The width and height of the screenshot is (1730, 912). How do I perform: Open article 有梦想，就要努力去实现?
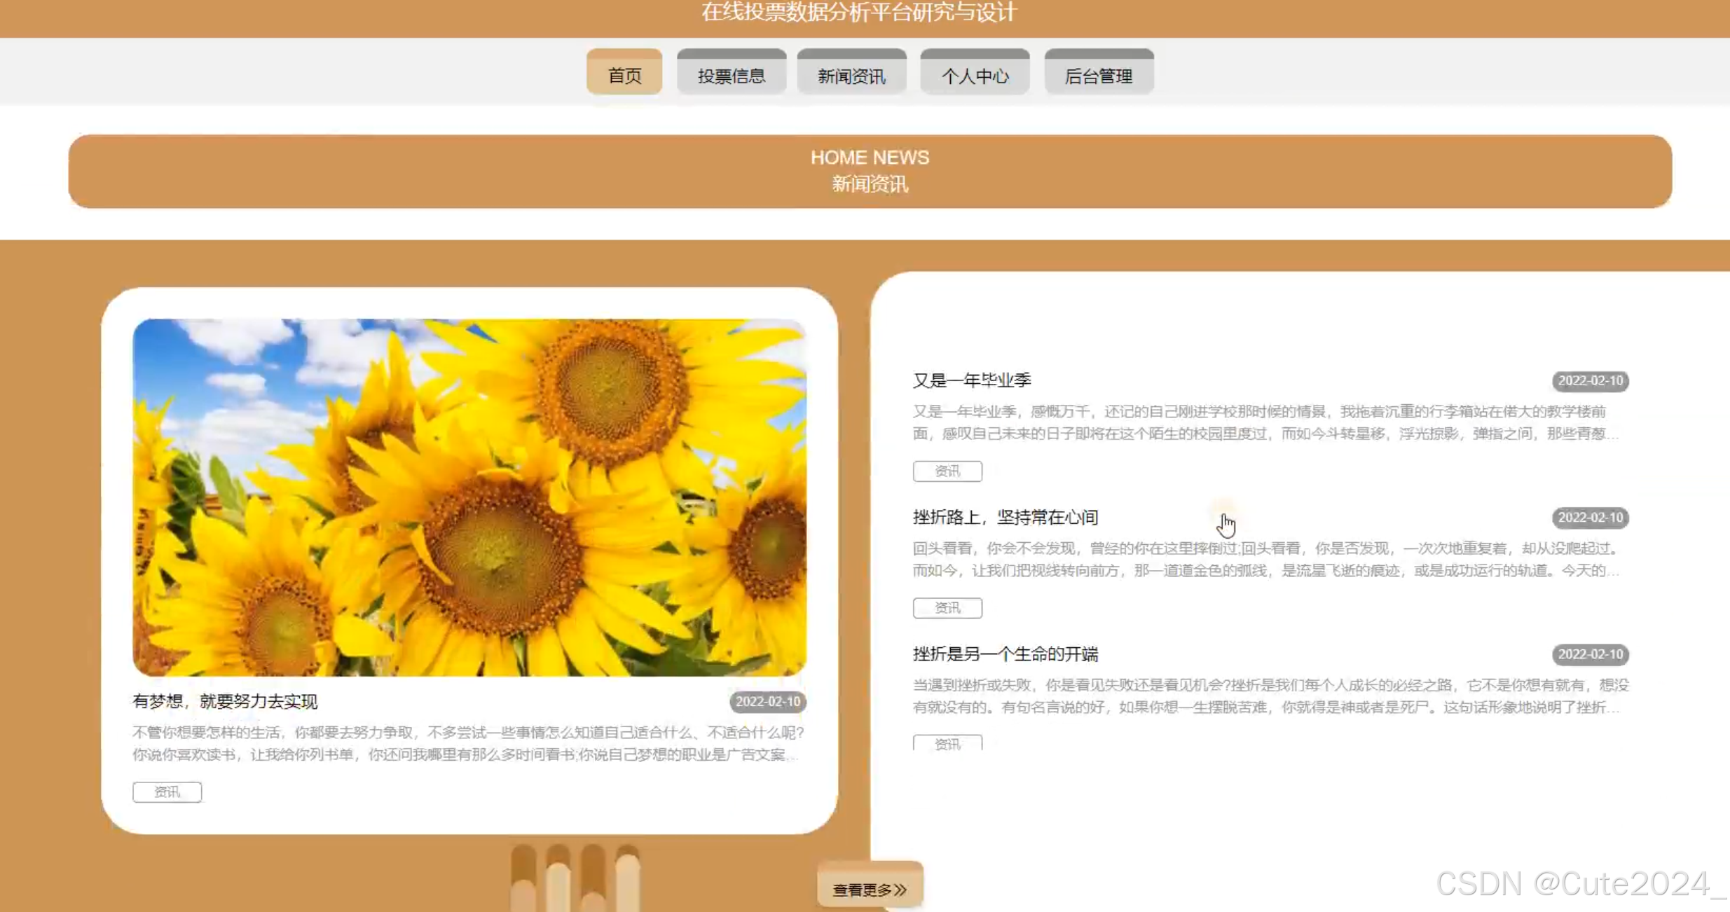[225, 701]
